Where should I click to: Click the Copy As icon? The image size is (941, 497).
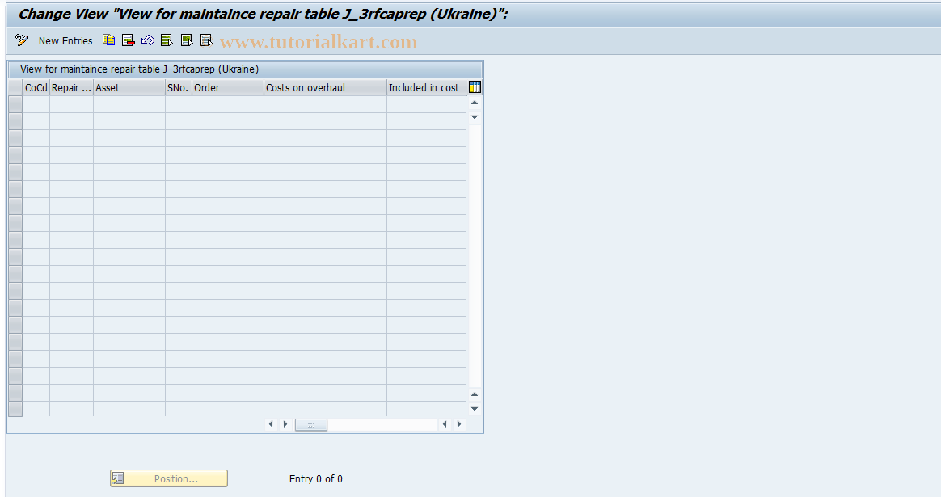(108, 40)
